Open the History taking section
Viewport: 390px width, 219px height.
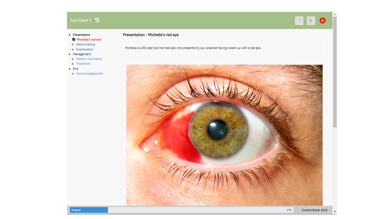pyautogui.click(x=85, y=44)
